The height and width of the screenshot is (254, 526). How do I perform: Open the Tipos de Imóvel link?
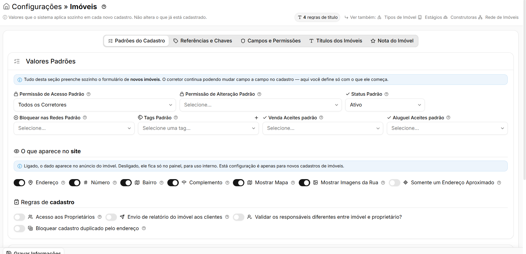coord(397,17)
